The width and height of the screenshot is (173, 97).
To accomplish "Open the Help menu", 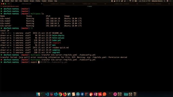I will click(x=56, y=1).
